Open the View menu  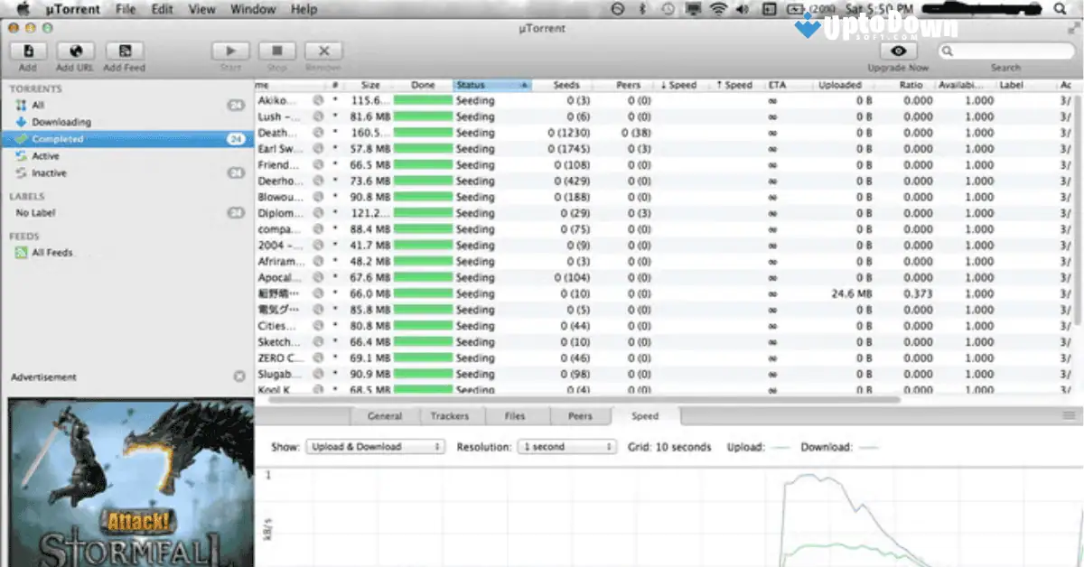tap(201, 9)
